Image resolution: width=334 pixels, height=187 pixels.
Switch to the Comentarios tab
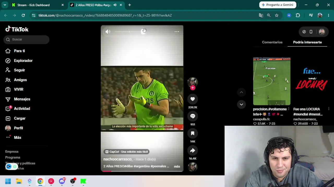click(x=272, y=42)
